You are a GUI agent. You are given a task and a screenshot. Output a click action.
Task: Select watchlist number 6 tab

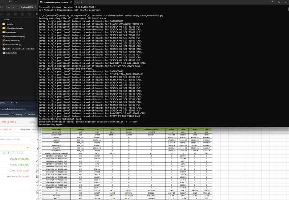[x=4, y=153]
